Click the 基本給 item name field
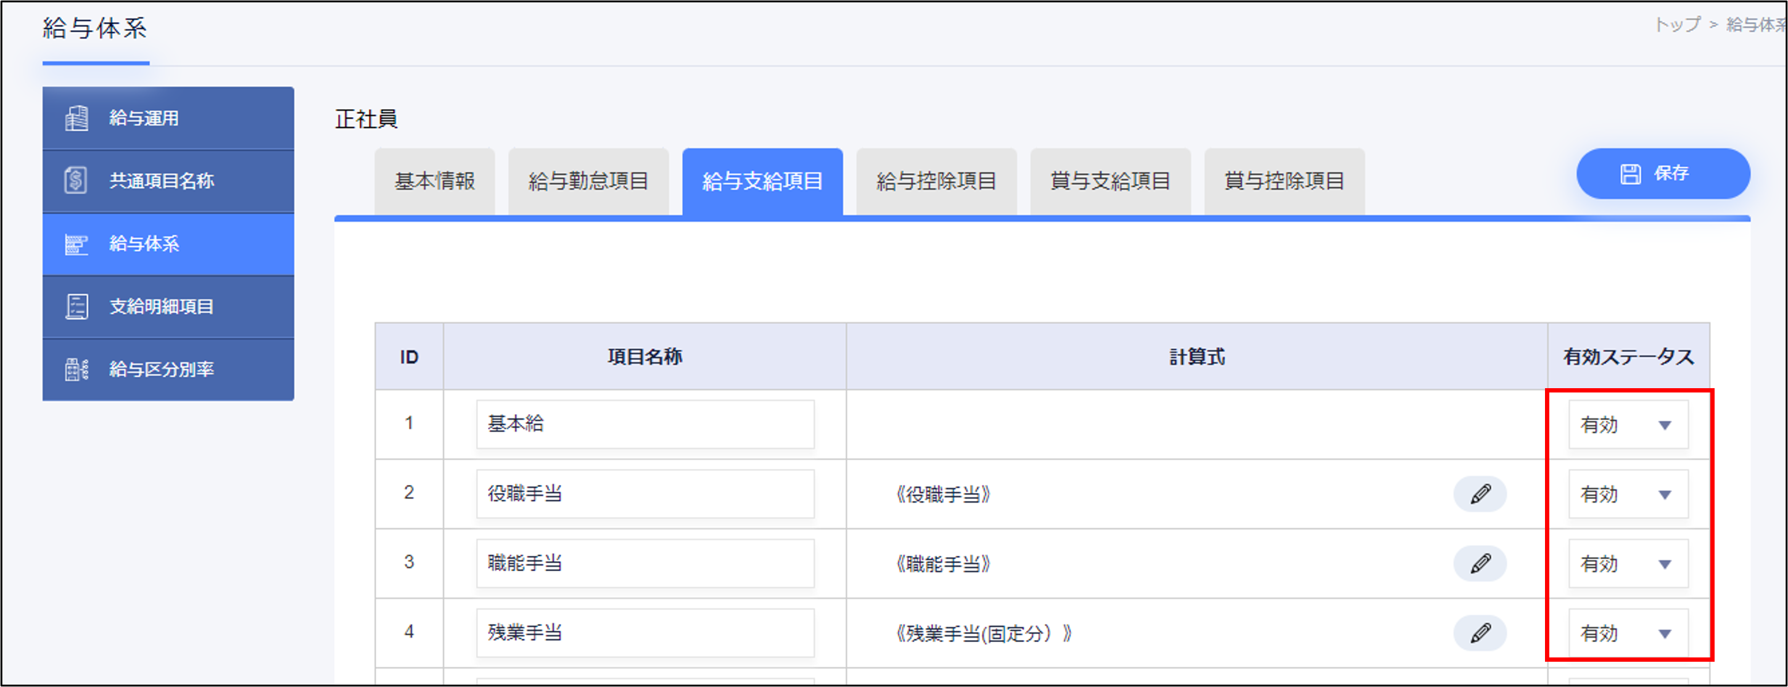 point(645,425)
